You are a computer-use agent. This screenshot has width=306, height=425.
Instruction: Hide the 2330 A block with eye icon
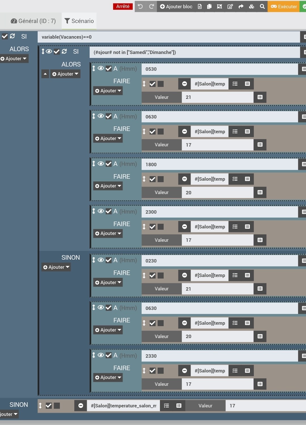(x=101, y=355)
